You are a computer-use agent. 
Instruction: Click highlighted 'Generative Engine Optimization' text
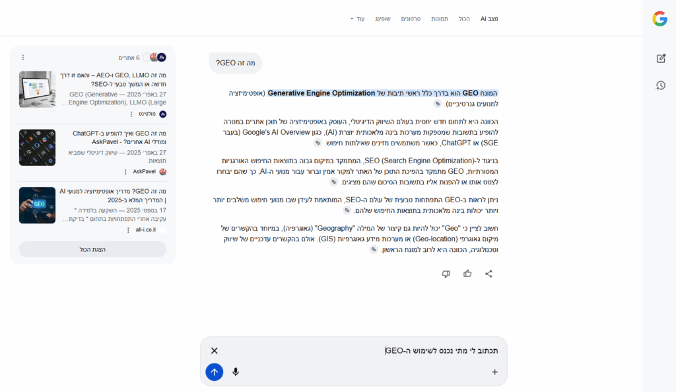tap(321, 93)
